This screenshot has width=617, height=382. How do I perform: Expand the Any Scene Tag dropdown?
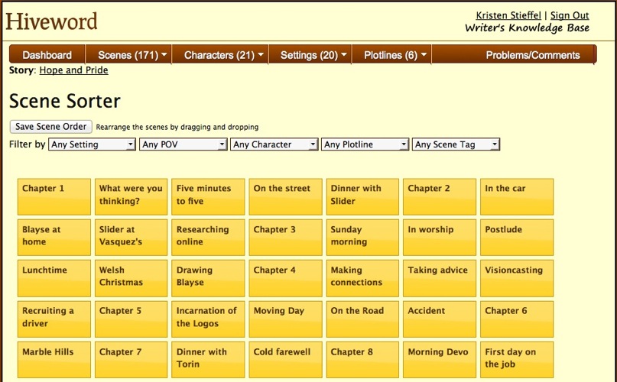(456, 144)
